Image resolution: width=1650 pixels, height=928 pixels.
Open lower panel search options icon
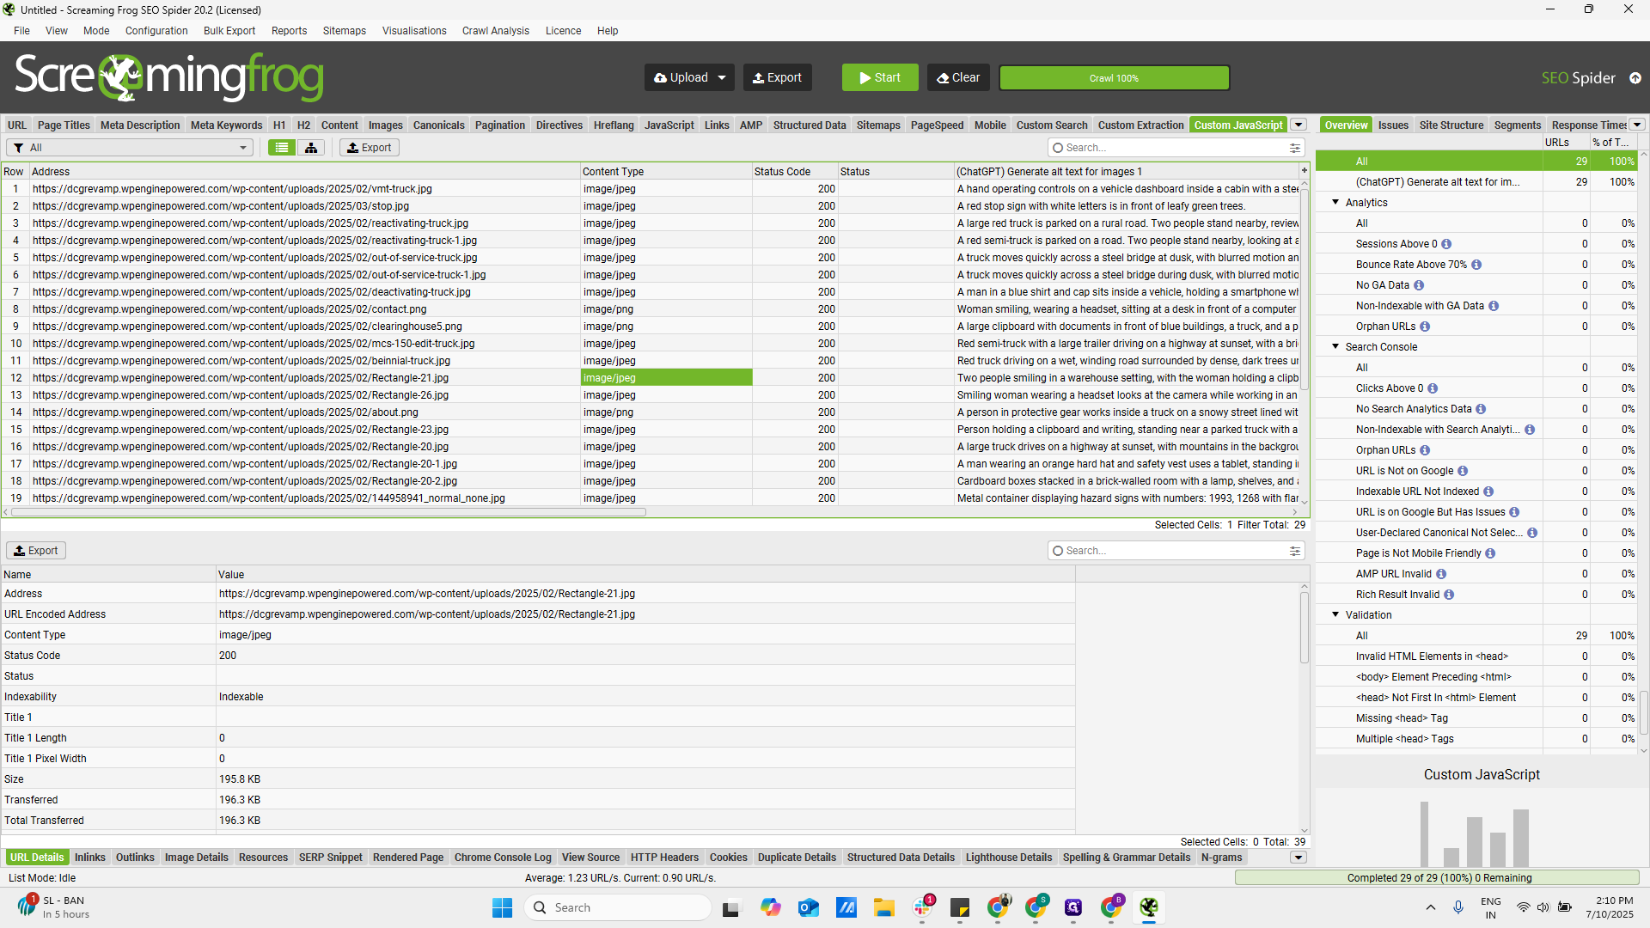pyautogui.click(x=1294, y=551)
